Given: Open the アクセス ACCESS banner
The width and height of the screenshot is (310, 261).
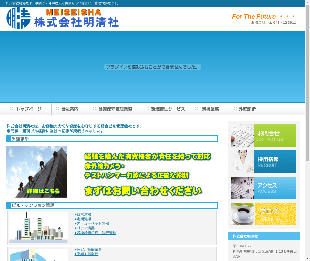Looking at the screenshot, I should tap(264, 188).
